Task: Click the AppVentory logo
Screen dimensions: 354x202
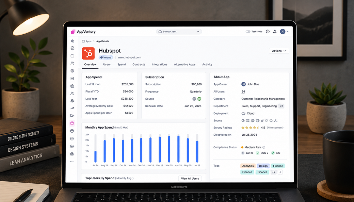Action: coord(83,32)
